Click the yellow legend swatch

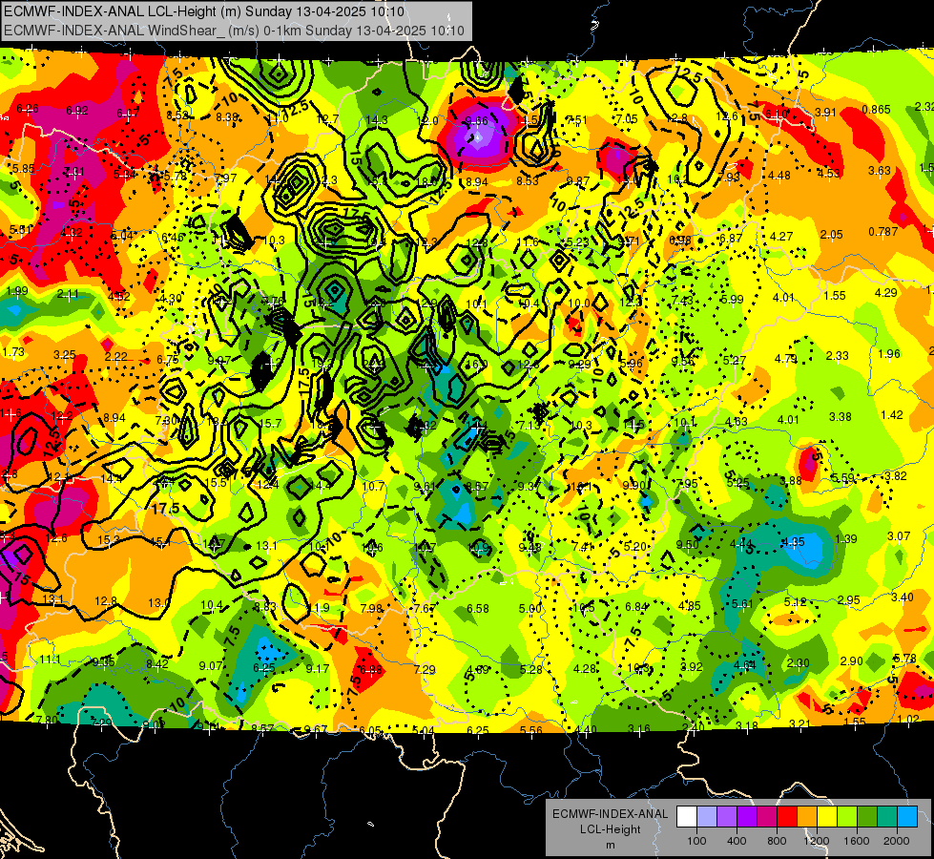pyautogui.click(x=827, y=817)
